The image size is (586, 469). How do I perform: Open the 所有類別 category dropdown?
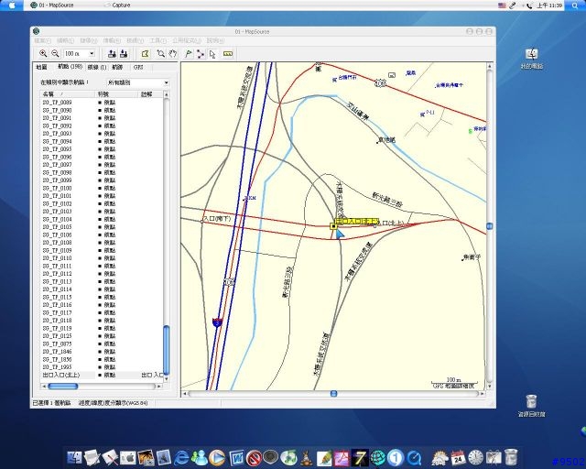click(x=138, y=82)
